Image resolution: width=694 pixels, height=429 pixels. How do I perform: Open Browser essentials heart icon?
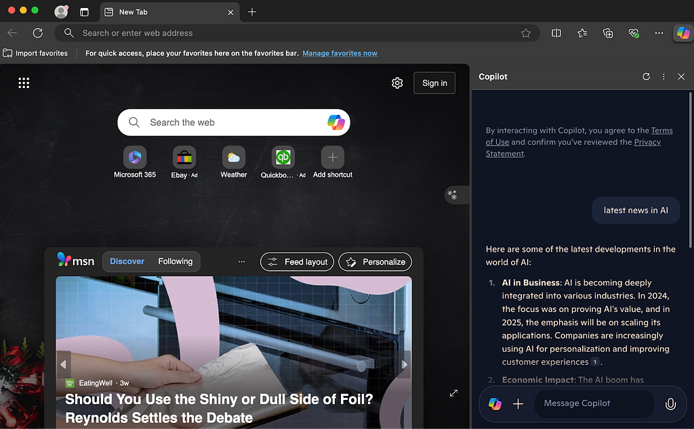[x=634, y=33]
